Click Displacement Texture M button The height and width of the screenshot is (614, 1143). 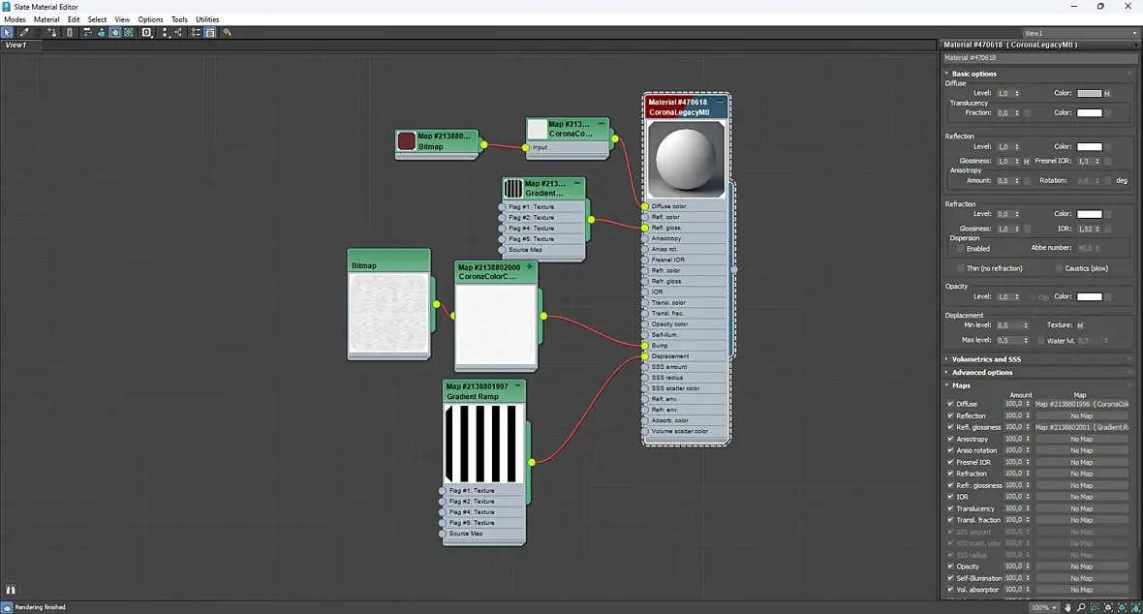1080,325
